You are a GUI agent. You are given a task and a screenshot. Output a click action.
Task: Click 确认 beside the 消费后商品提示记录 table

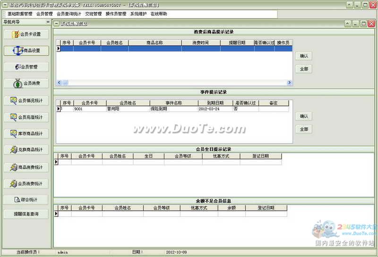coord(304,56)
